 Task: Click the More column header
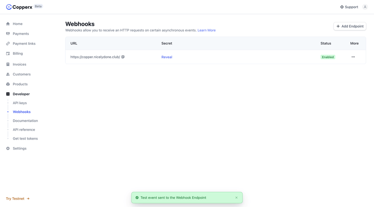click(354, 43)
